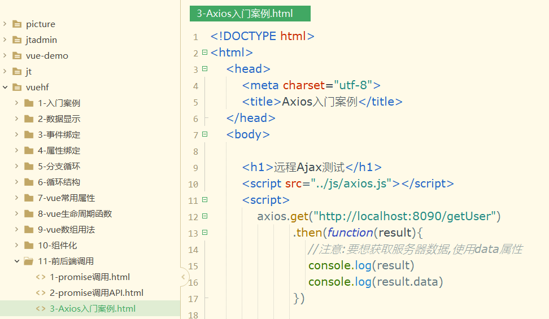This screenshot has height=319, width=549.
Task: Click folder icon of 3-事件绑定
Action: click(x=29, y=134)
